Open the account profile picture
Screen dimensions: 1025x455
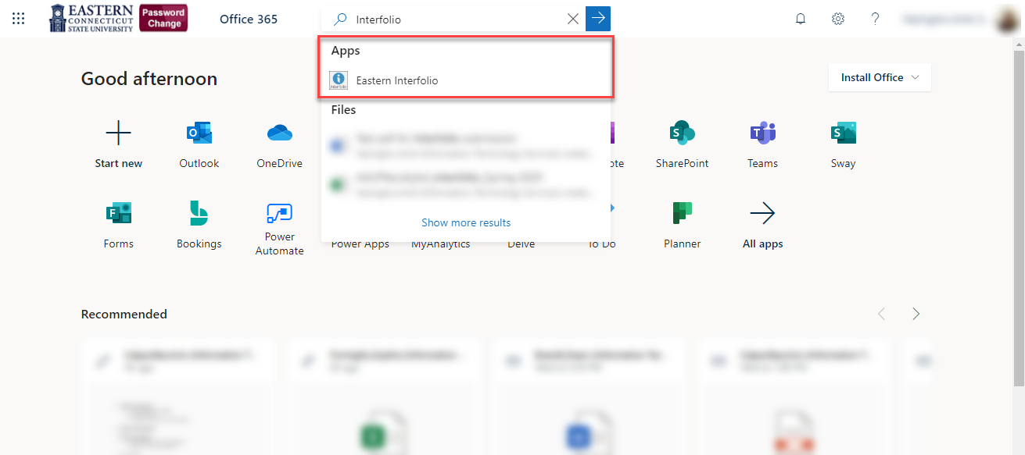[x=1005, y=20]
